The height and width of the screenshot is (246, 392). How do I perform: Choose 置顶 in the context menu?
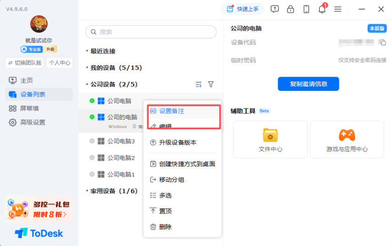tap(183, 211)
